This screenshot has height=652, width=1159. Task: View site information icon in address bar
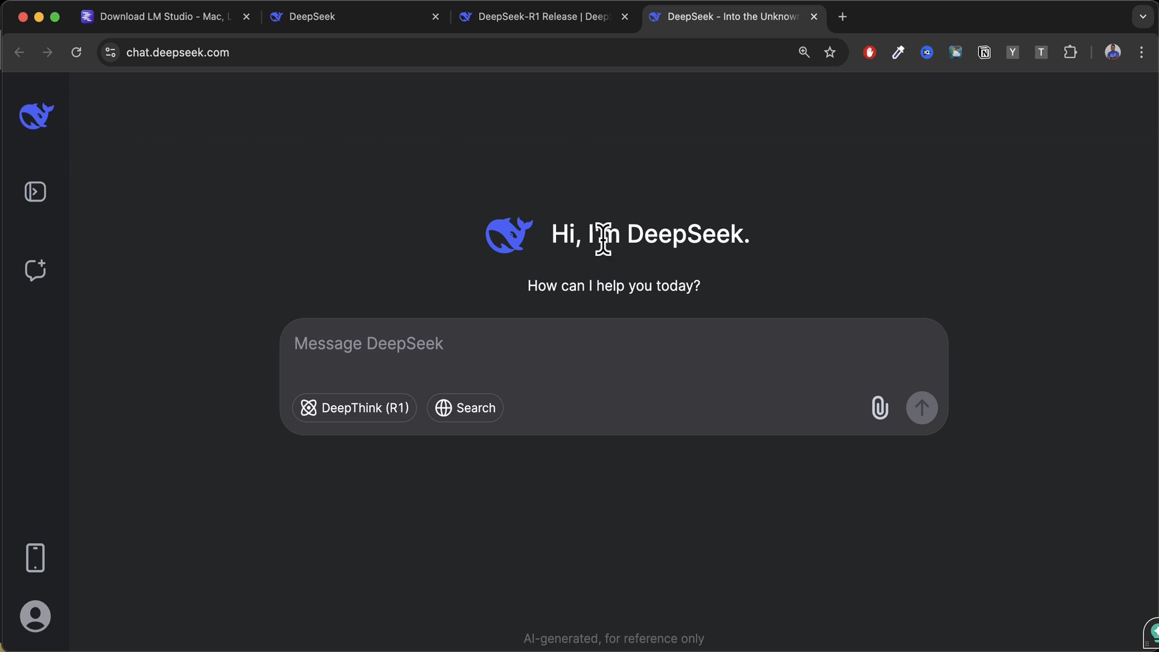click(110, 53)
